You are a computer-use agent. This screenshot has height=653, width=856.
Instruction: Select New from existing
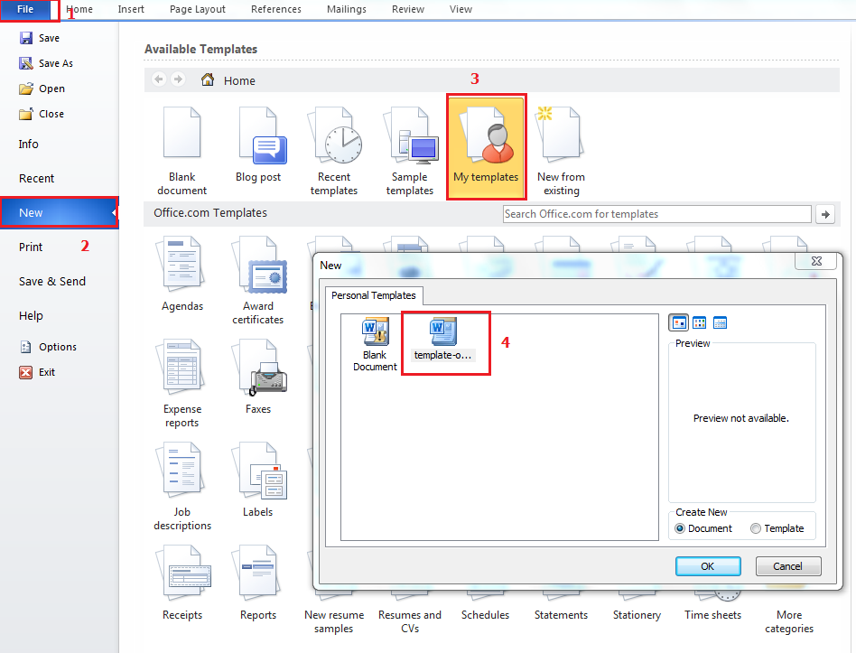tap(562, 151)
